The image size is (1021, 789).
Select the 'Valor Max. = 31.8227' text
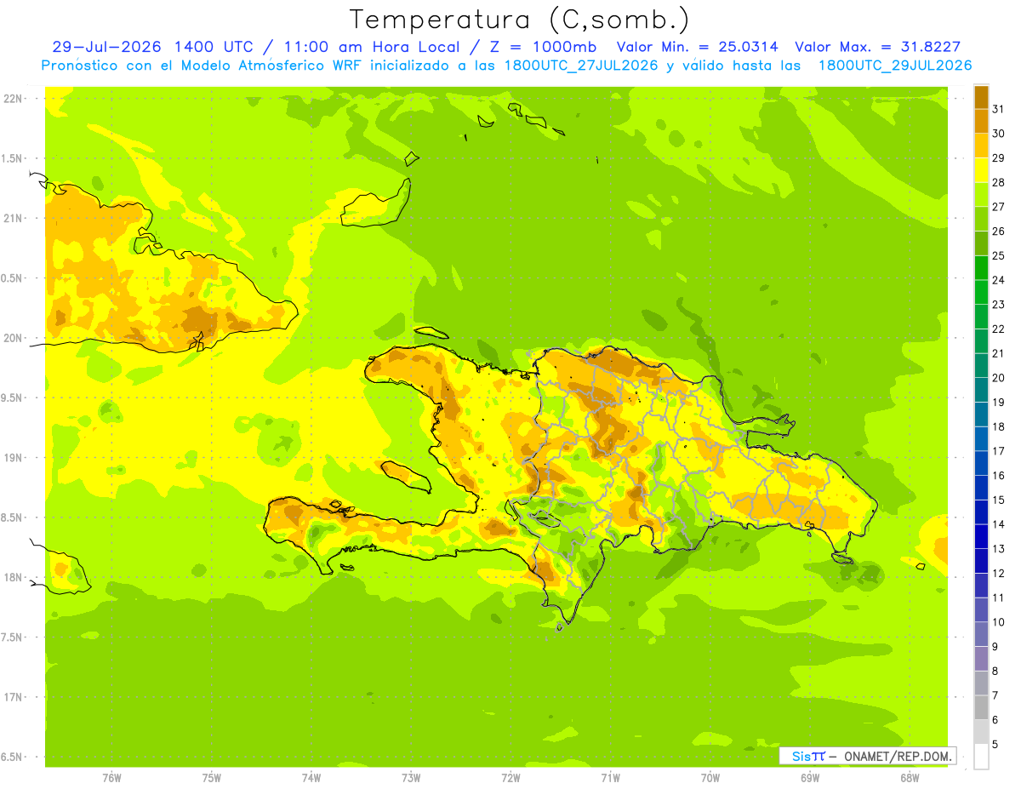877,47
